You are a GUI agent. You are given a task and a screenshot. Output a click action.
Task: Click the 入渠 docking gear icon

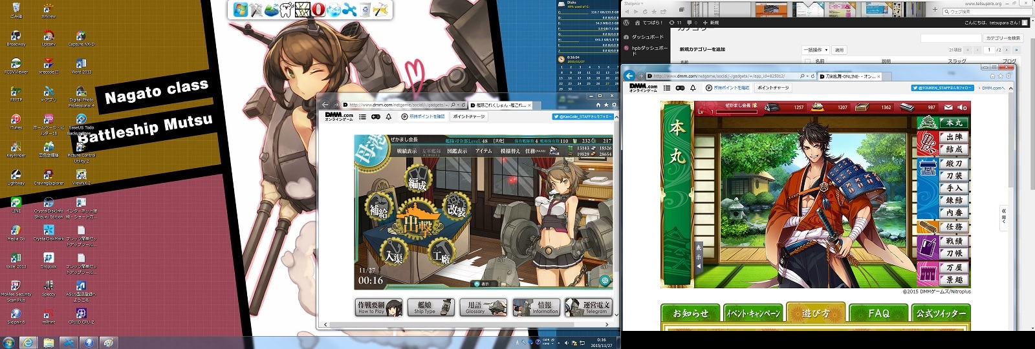(x=394, y=253)
